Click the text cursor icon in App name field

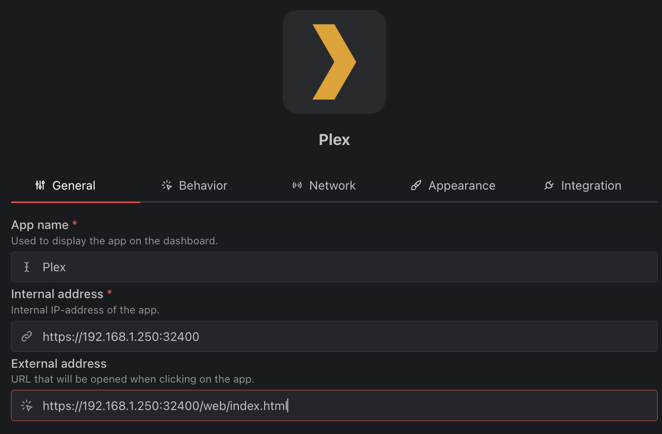27,267
